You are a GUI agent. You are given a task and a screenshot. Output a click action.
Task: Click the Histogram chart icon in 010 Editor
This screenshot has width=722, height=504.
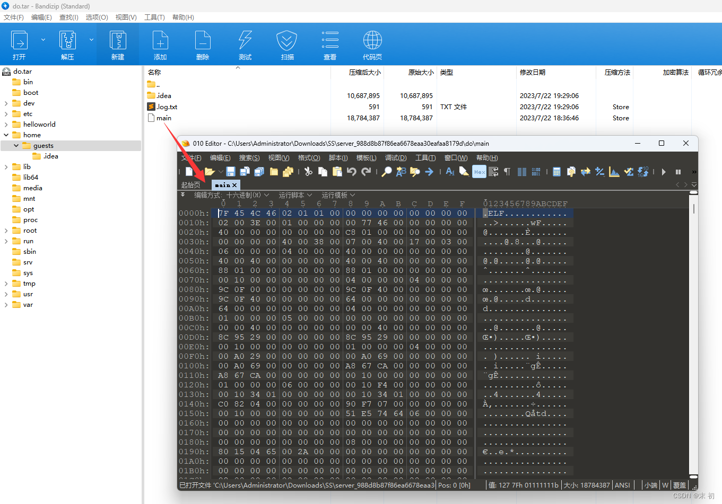pyautogui.click(x=614, y=171)
